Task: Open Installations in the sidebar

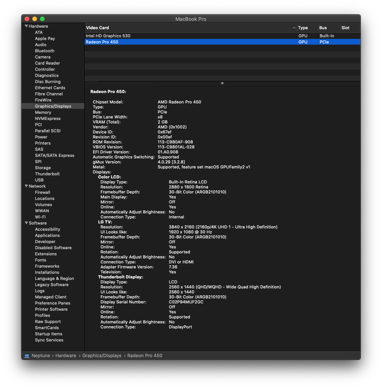Action: coord(47,272)
